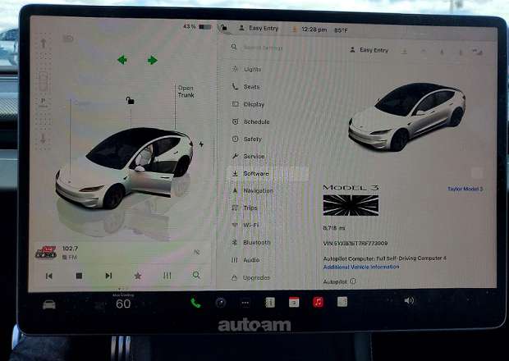
Task: Tap Open Trunk
Action: coord(186,91)
